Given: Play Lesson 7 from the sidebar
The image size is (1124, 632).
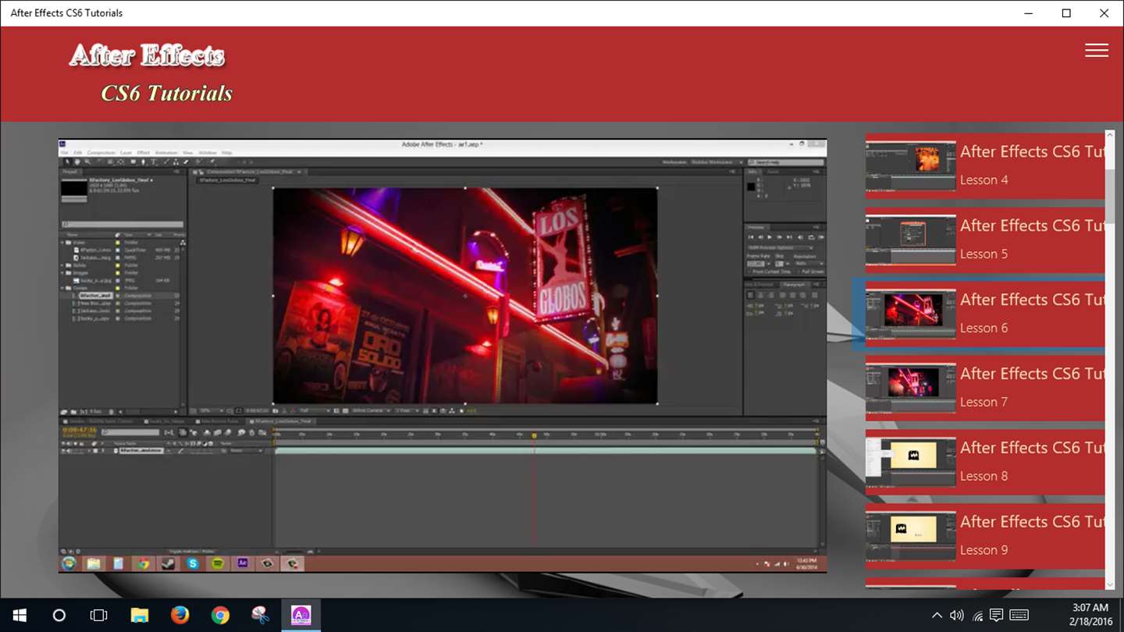Looking at the screenshot, I should (x=984, y=388).
